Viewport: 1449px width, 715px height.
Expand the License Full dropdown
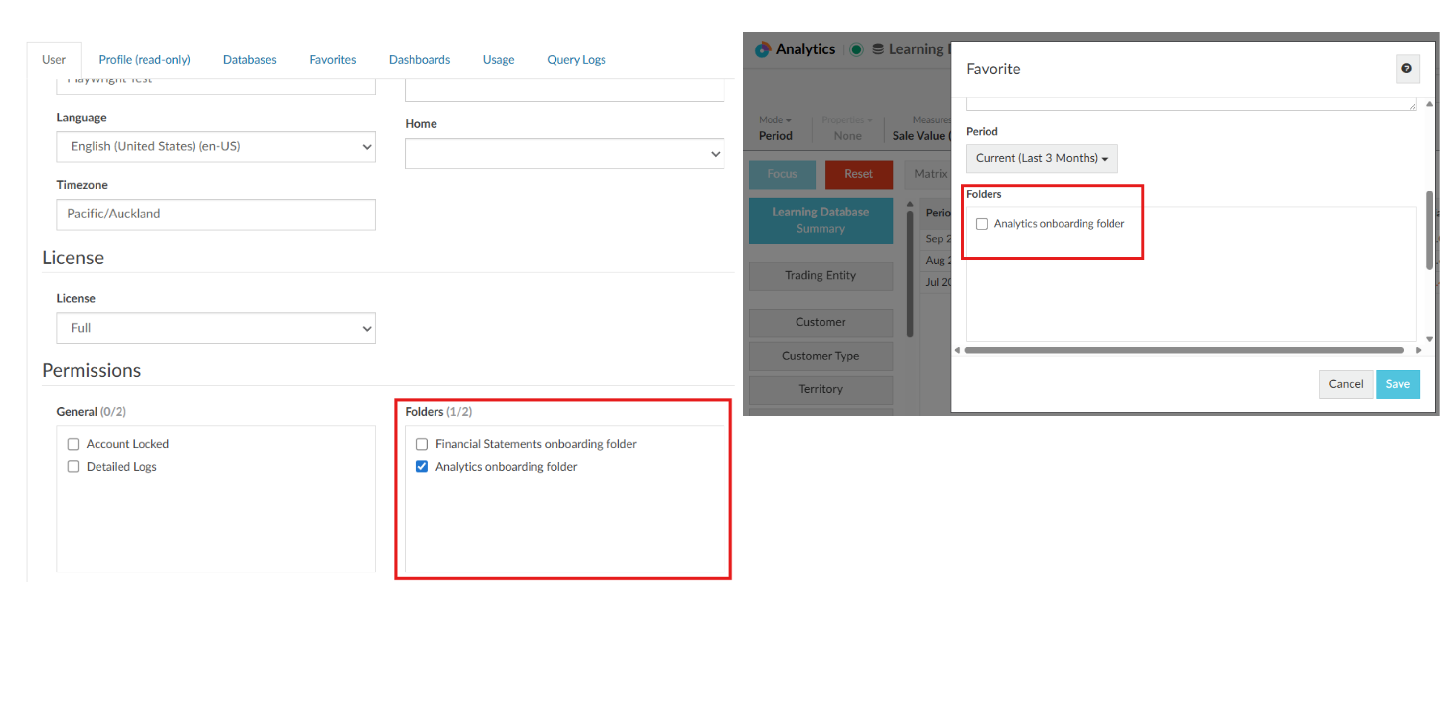(x=216, y=328)
